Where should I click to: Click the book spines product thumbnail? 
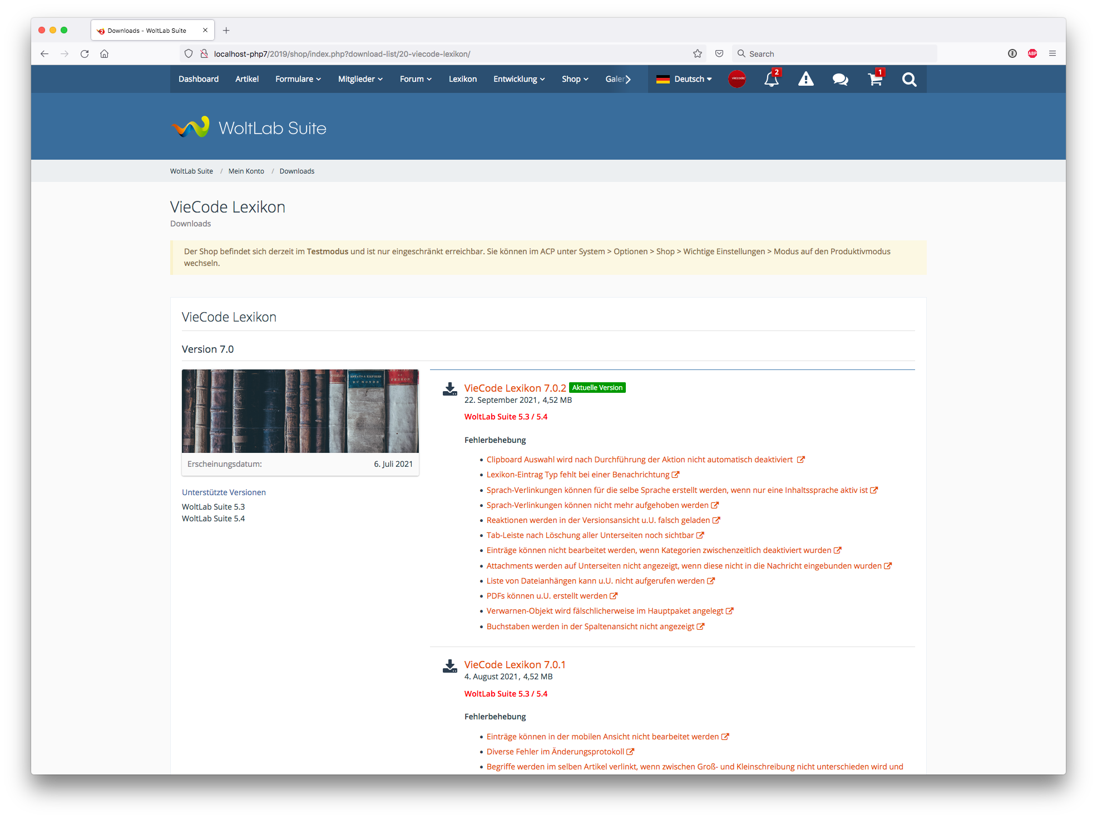coord(300,411)
